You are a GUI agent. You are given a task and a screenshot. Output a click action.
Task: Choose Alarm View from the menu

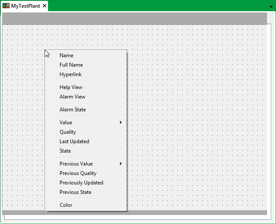[x=72, y=97]
